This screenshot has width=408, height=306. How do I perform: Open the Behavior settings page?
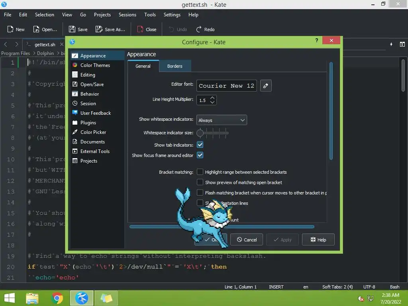point(97,94)
